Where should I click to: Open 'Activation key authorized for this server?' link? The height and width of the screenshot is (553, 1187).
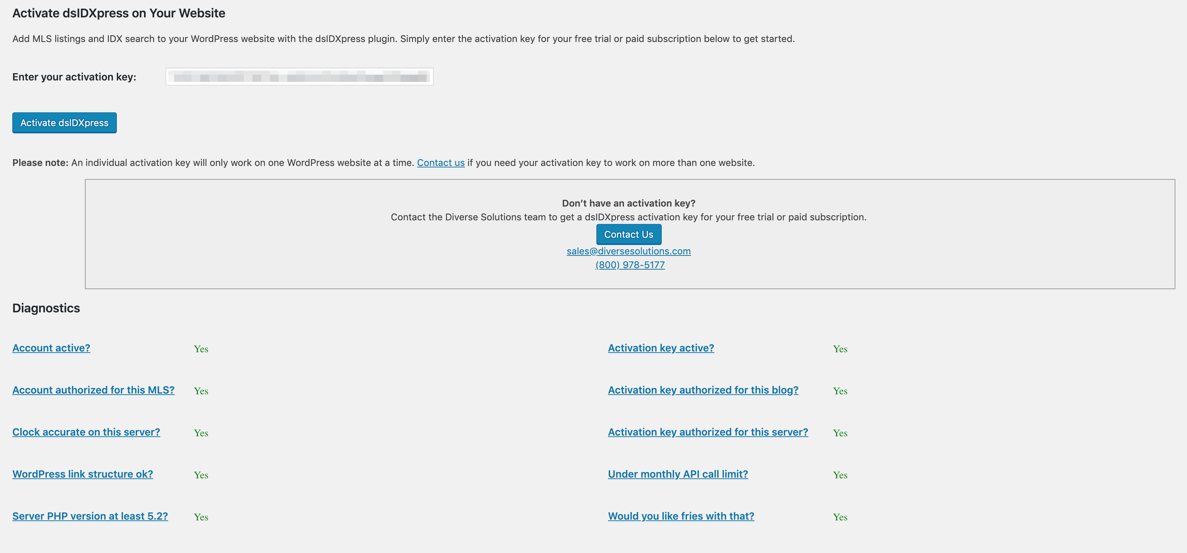(707, 432)
